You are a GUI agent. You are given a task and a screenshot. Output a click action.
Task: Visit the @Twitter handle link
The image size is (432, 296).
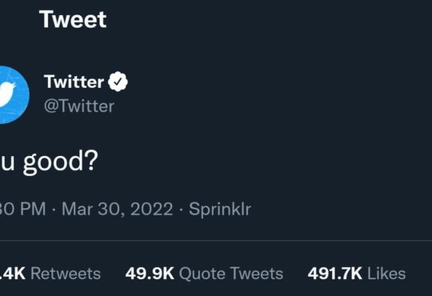click(79, 106)
